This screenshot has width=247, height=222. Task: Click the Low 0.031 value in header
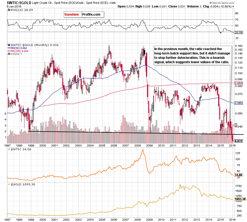159,7
